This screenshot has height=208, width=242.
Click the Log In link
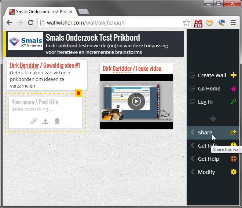point(205,102)
